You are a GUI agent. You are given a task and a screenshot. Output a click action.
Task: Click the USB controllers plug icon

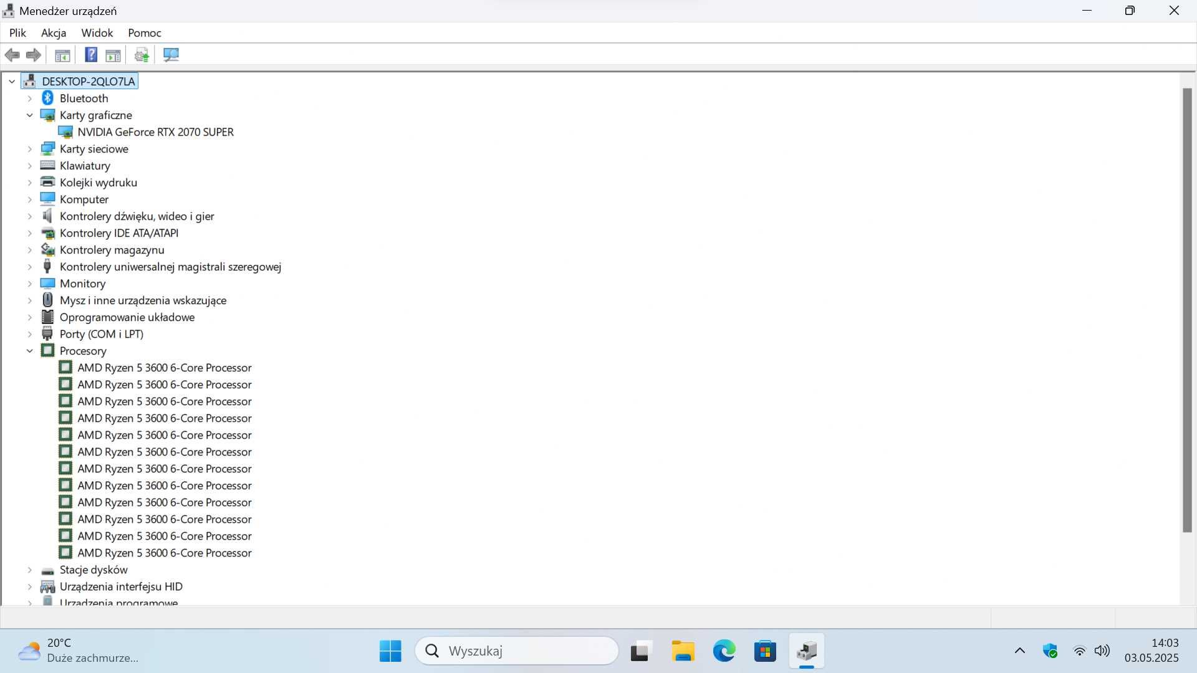[47, 267]
